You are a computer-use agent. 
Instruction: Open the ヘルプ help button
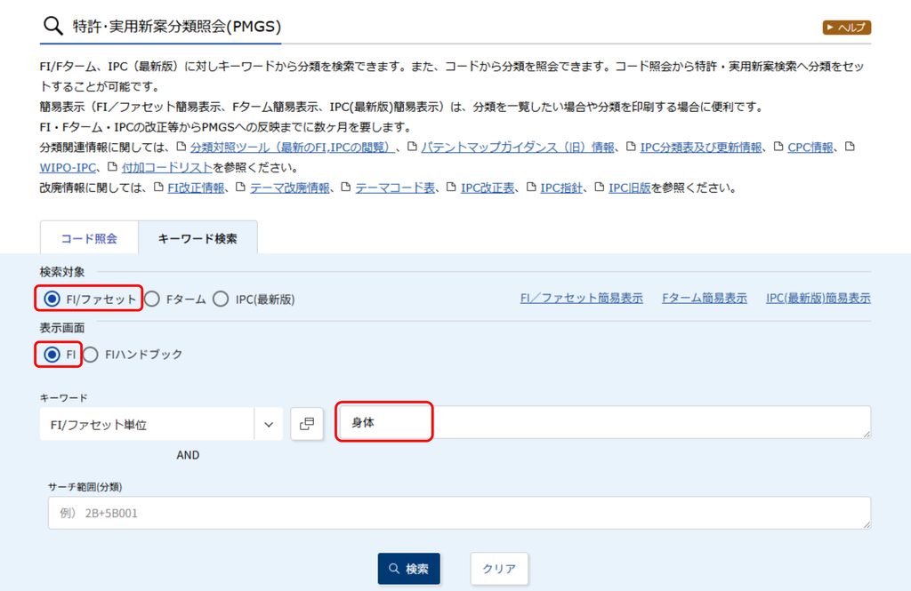click(846, 28)
